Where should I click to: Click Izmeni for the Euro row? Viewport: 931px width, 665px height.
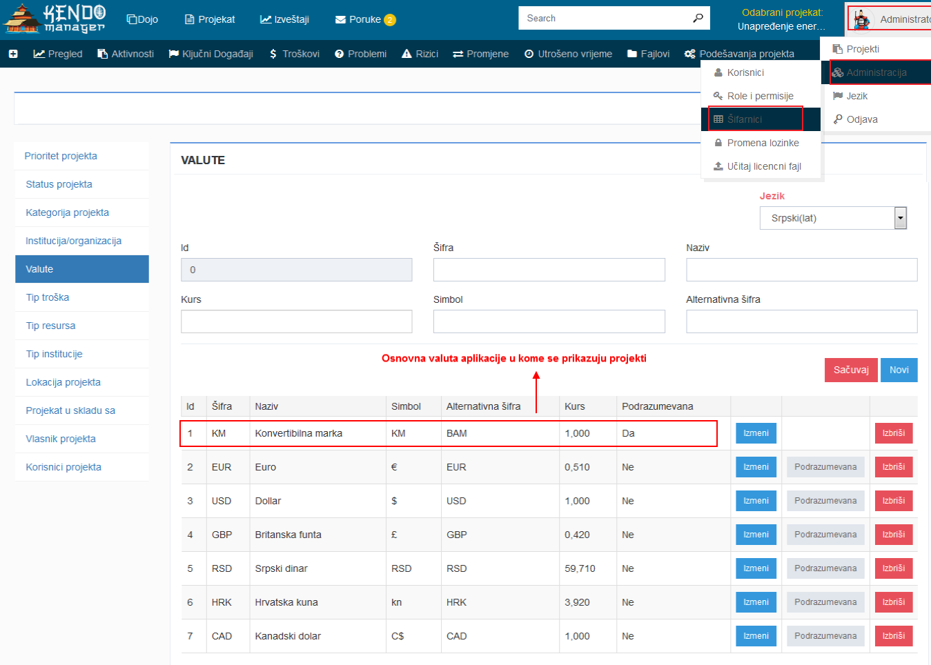[x=756, y=467]
